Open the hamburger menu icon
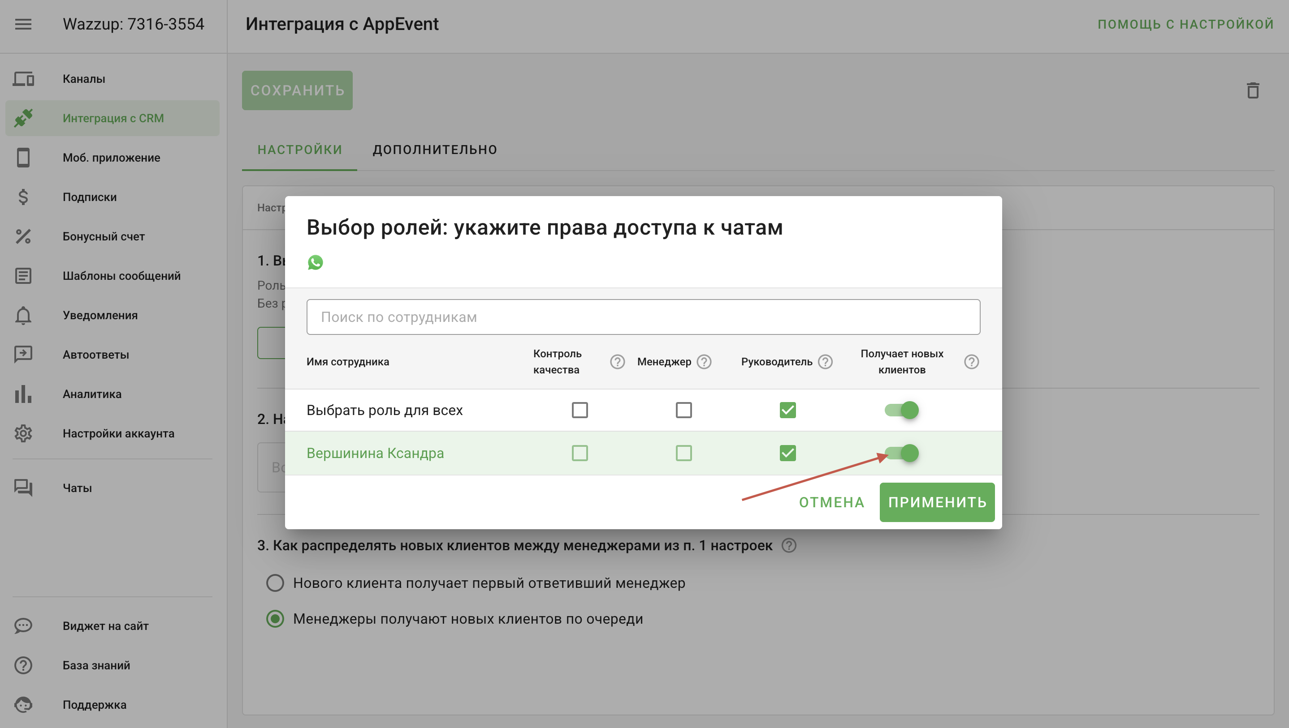Image resolution: width=1289 pixels, height=728 pixels. click(x=23, y=24)
